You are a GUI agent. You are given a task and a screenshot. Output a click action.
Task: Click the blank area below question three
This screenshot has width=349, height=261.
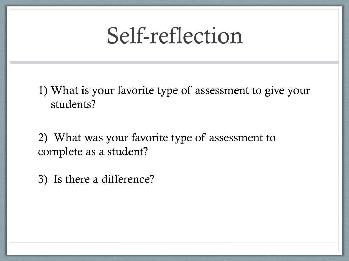click(174, 213)
